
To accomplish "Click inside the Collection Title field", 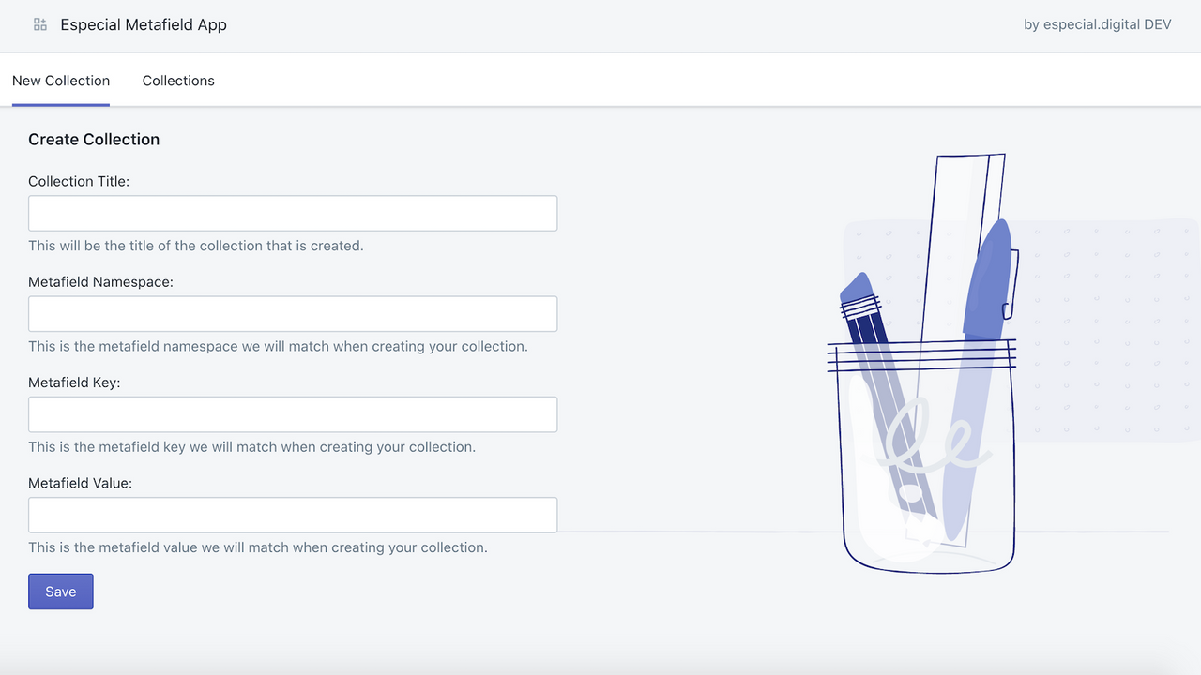I will (x=293, y=213).
